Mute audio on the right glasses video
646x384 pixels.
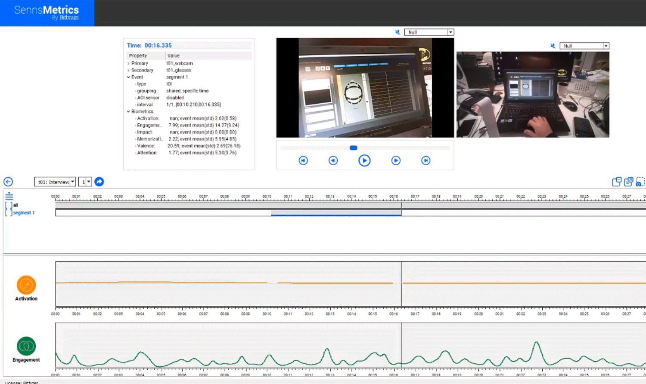tap(553, 46)
